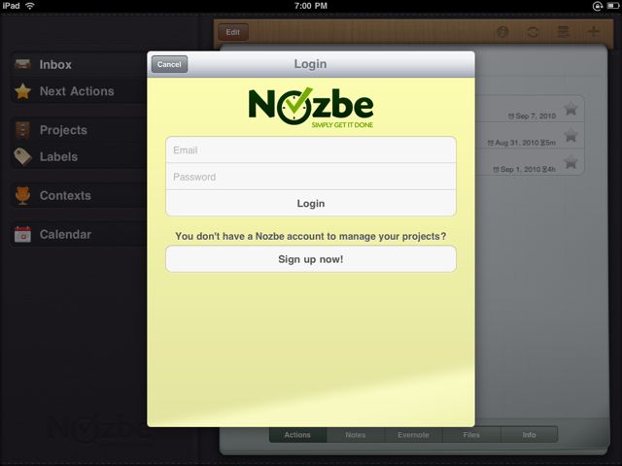This screenshot has height=466, width=622.
Task: Tap the rotation lock icon in the status bar
Action: [x=598, y=6]
